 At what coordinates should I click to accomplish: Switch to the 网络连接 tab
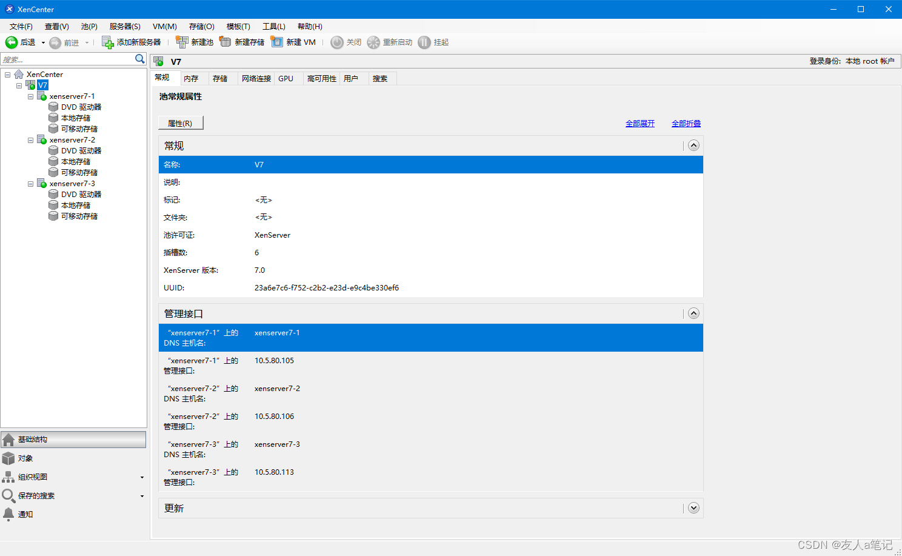(x=256, y=78)
